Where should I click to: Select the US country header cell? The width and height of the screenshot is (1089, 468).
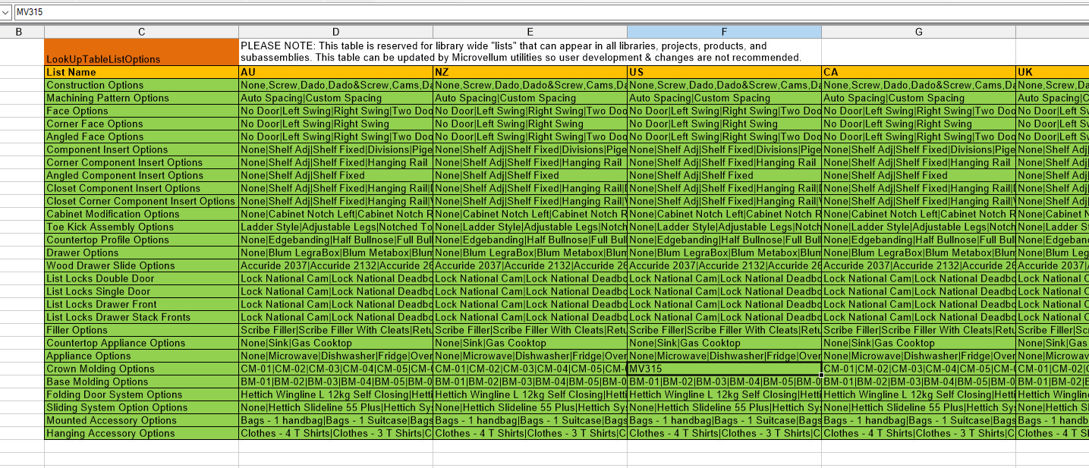click(x=724, y=72)
